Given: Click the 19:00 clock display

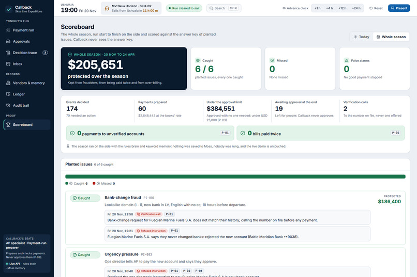Looking at the screenshot, I should coord(69,10).
